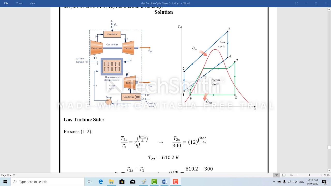The height and width of the screenshot is (186, 331).
Task: Open the clock showing 12:44 AM
Action: (313, 182)
